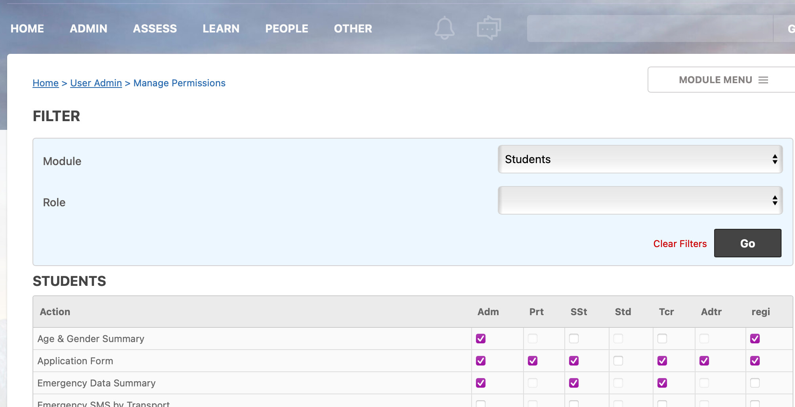
Task: Click the SSt column header
Action: (579, 312)
